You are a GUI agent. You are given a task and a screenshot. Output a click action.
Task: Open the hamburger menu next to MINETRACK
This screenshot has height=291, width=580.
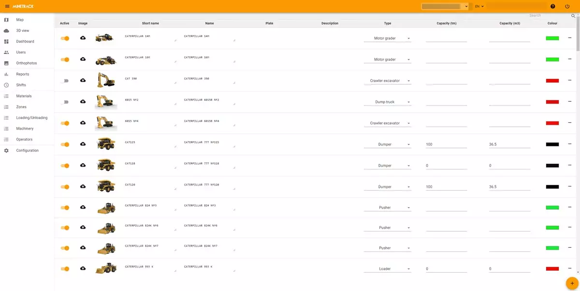[7, 6]
